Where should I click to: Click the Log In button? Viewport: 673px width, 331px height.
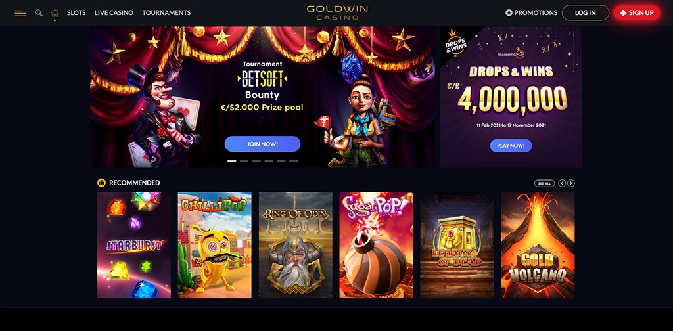tap(586, 13)
